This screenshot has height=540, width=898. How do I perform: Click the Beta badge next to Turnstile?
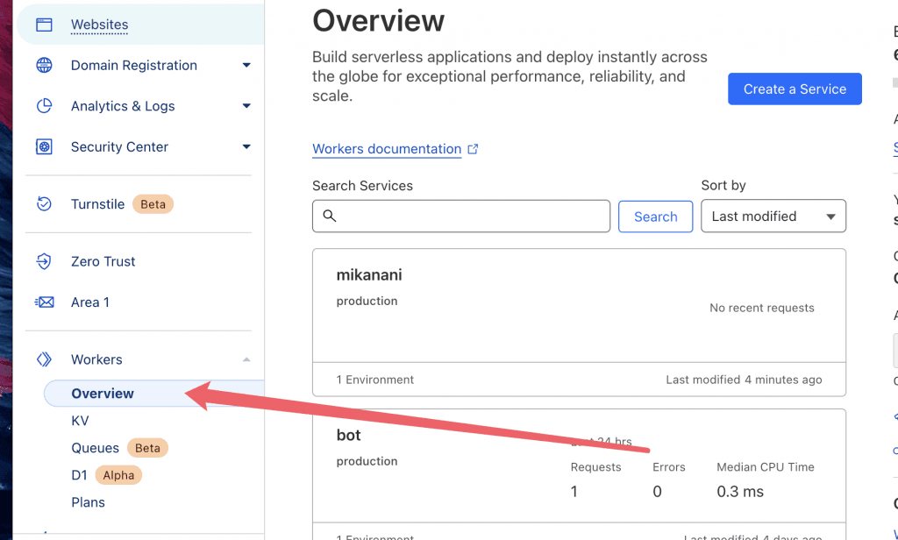(x=153, y=204)
